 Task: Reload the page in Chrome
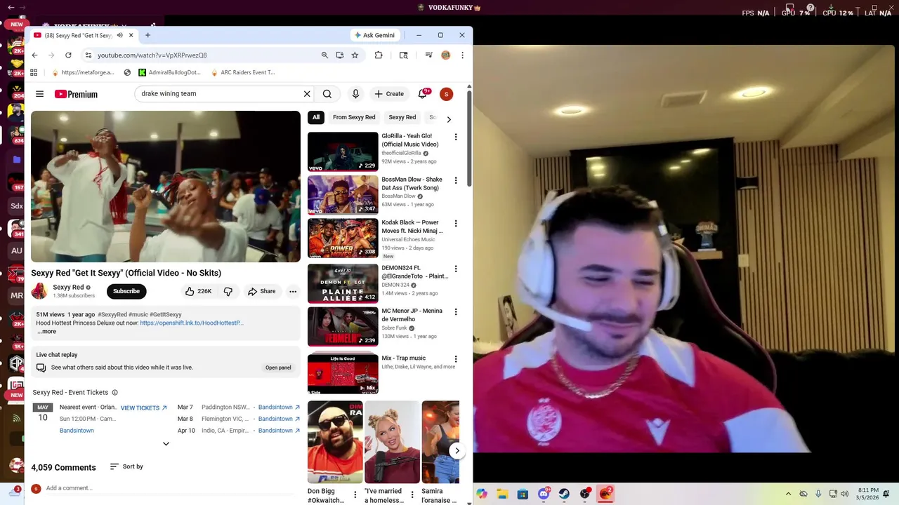coord(68,55)
